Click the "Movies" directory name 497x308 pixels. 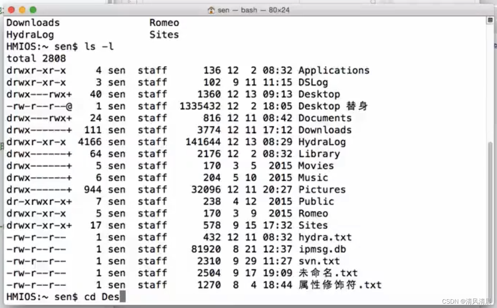(316, 166)
